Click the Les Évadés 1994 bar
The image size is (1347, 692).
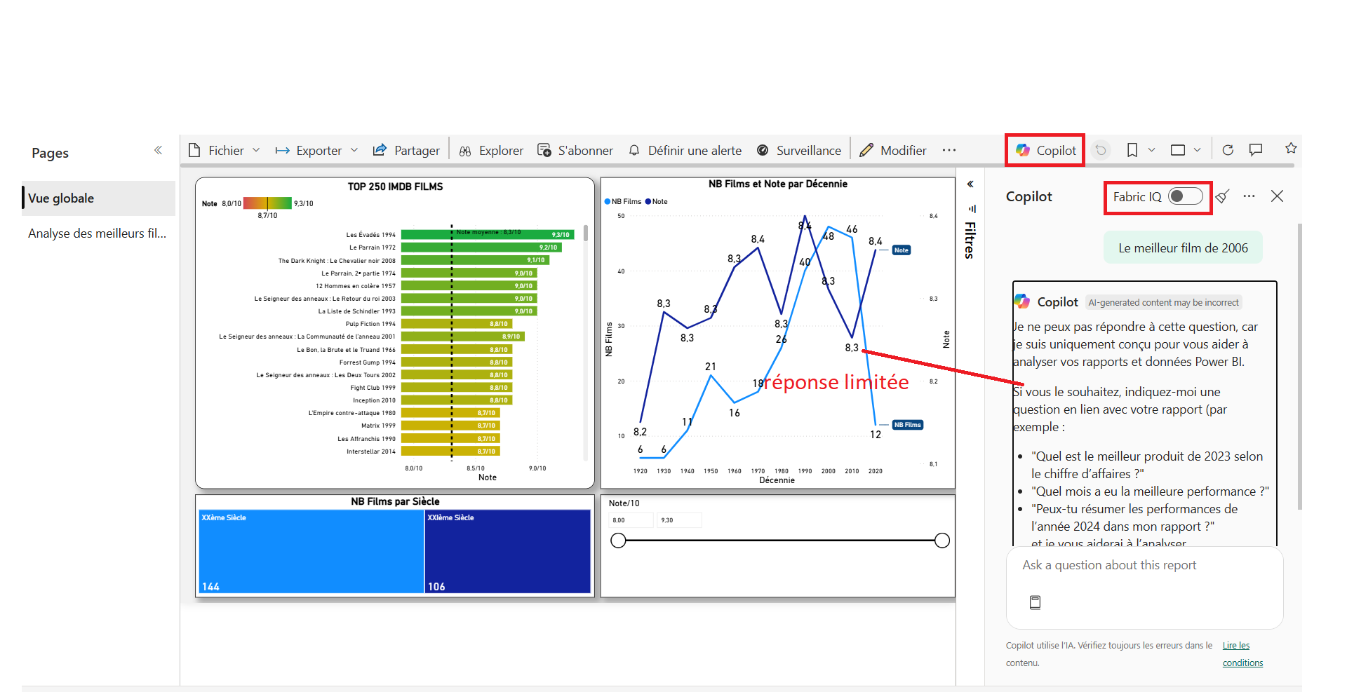(488, 235)
